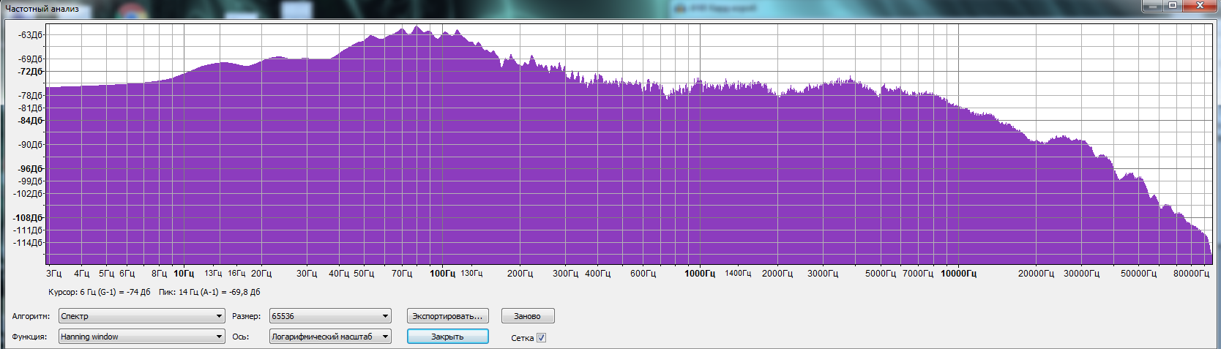
Task: Click the 20000Гц label on frequency axis
Action: (x=1036, y=274)
